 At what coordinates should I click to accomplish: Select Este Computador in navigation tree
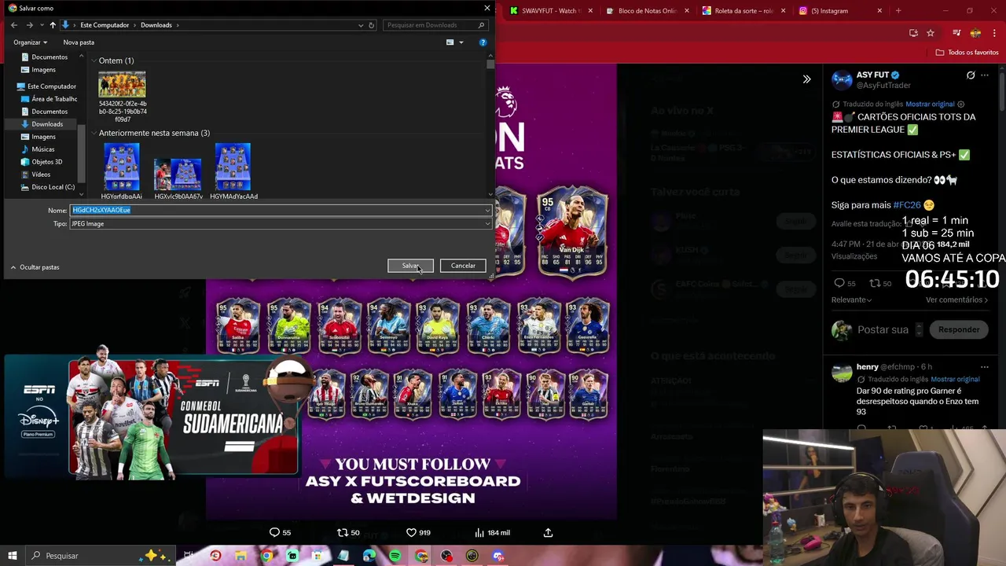46,86
